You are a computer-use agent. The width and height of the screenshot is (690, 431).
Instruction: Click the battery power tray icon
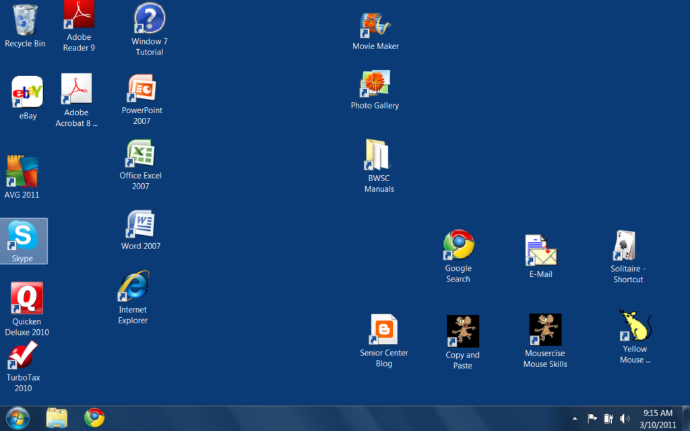(608, 418)
